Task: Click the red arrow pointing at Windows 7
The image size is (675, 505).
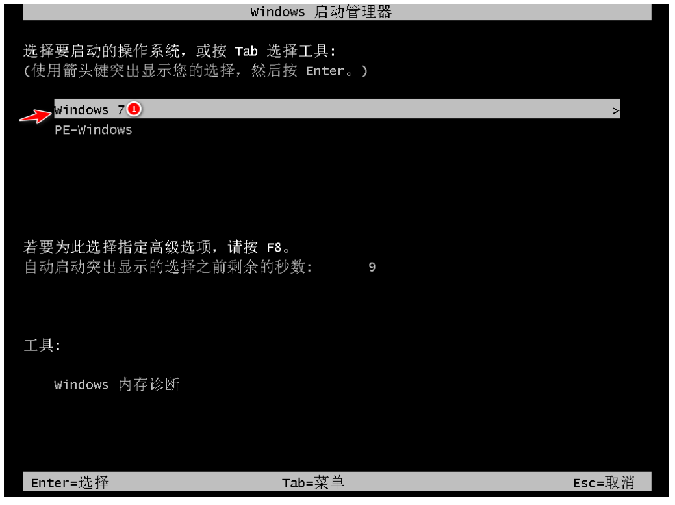Action: tap(36, 116)
